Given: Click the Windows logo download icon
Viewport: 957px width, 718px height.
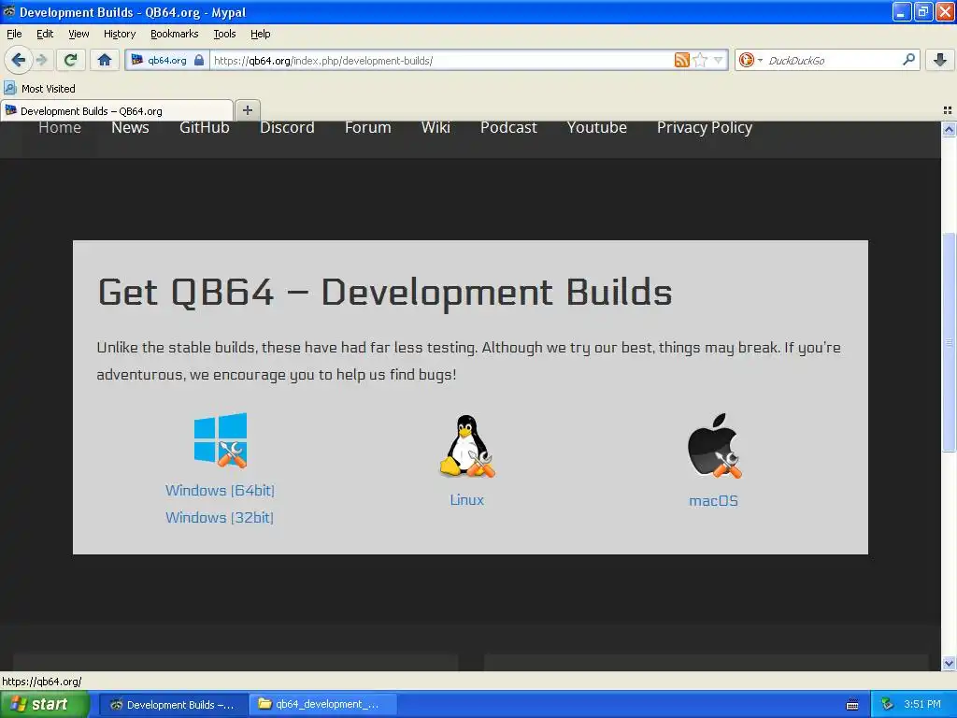Looking at the screenshot, I should coord(221,440).
